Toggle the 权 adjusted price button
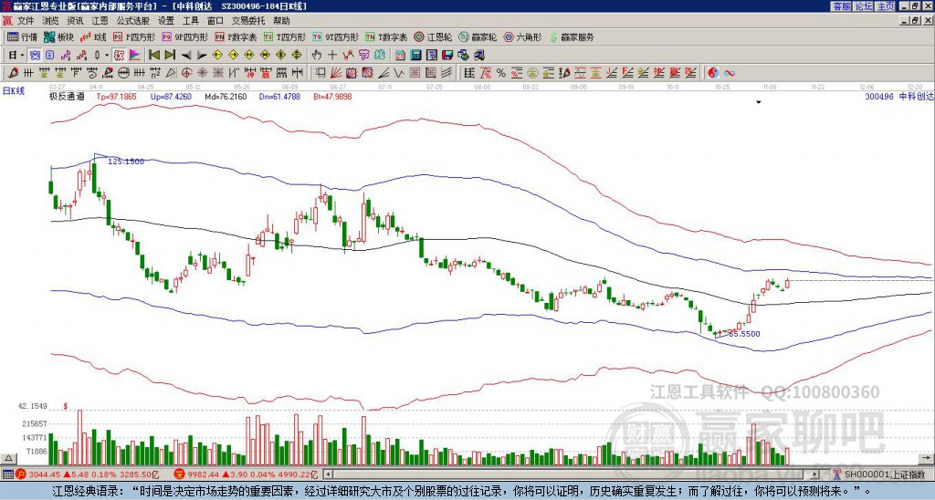 (119, 56)
